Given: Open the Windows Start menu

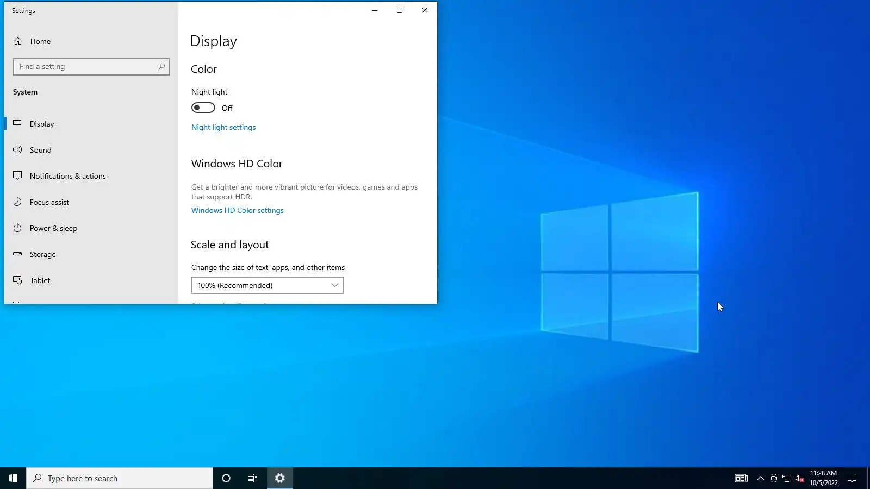Looking at the screenshot, I should click(13, 478).
